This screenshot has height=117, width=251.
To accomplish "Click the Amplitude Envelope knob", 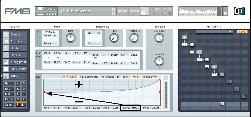I will point(159,38).
